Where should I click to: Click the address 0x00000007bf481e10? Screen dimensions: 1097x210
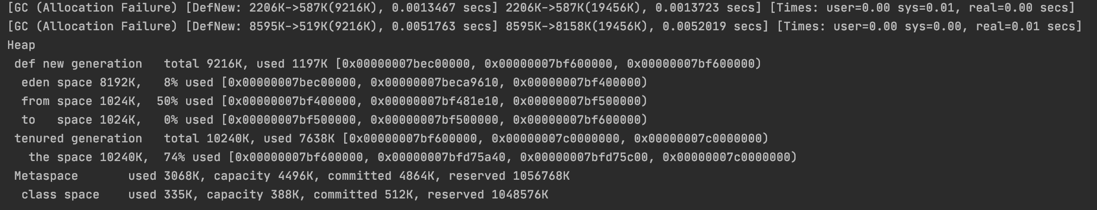coord(435,101)
